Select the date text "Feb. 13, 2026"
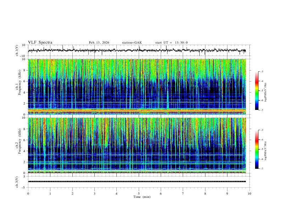Screen dimensions: 281x217 (x=99, y=43)
